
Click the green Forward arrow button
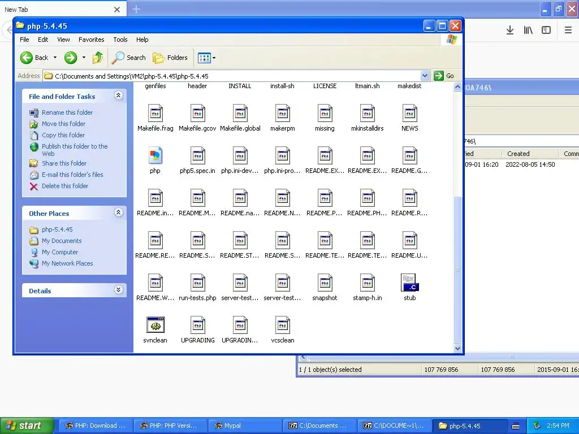click(x=71, y=58)
